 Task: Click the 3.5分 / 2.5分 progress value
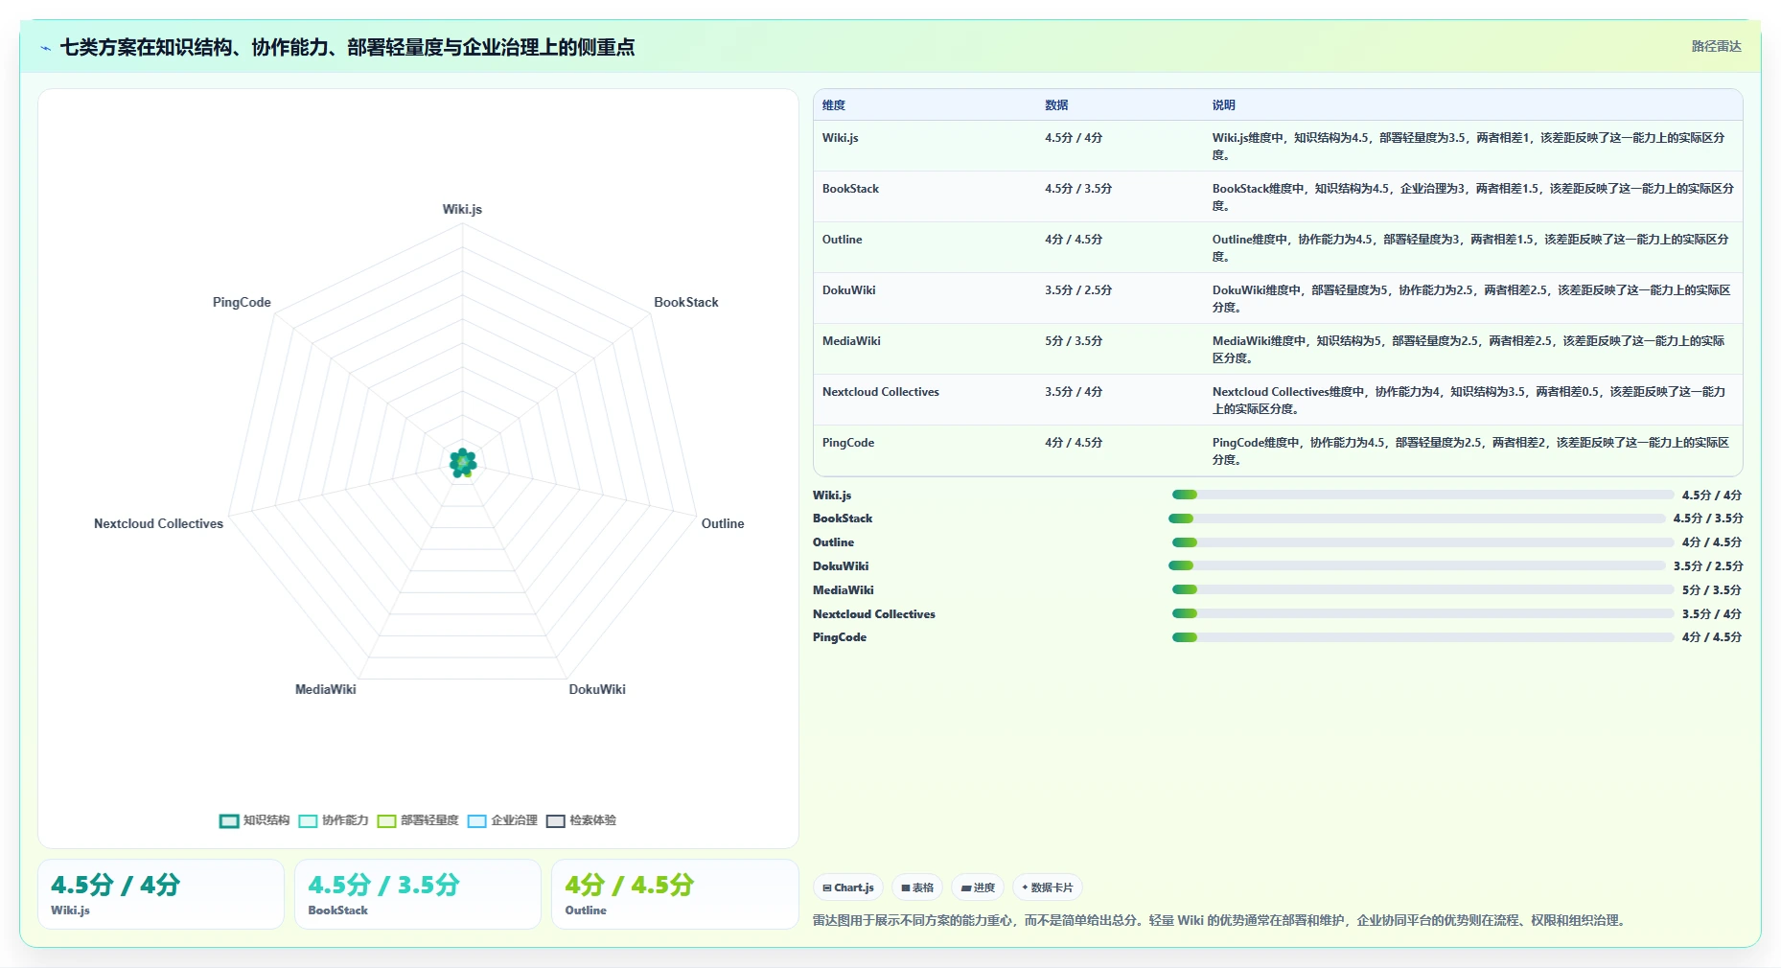(x=1708, y=566)
